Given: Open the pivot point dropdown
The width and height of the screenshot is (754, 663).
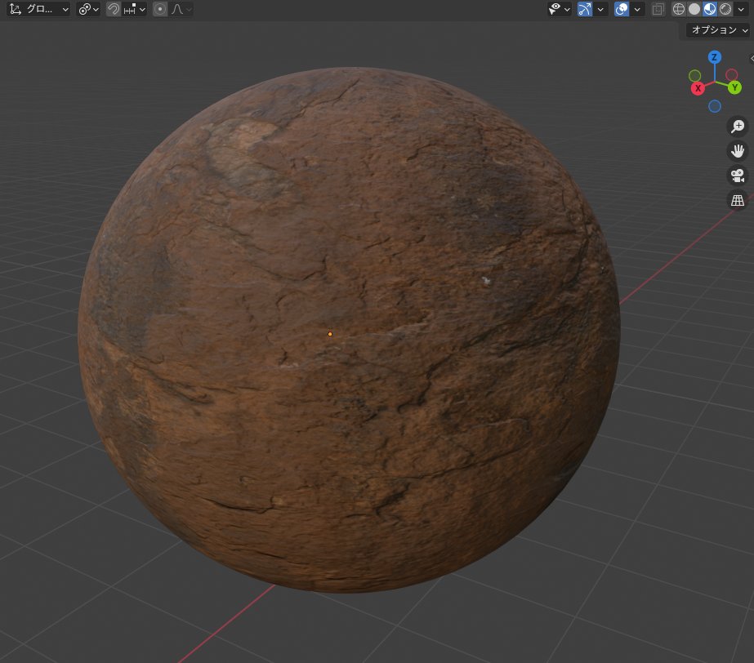Looking at the screenshot, I should coord(88,9).
